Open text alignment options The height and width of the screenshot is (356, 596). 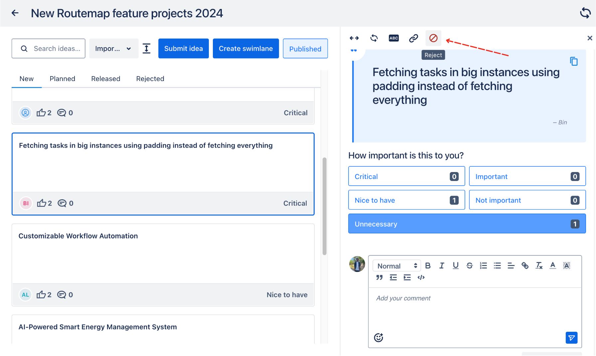click(x=511, y=266)
